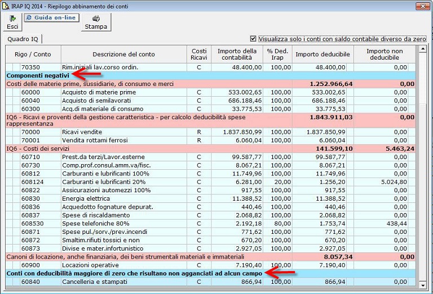Click the Esci exit button
Image resolution: width=433 pixels, height=294 pixels.
click(12, 22)
